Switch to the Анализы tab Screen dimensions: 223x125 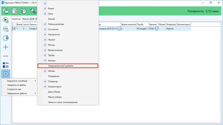[x=16, y=19]
